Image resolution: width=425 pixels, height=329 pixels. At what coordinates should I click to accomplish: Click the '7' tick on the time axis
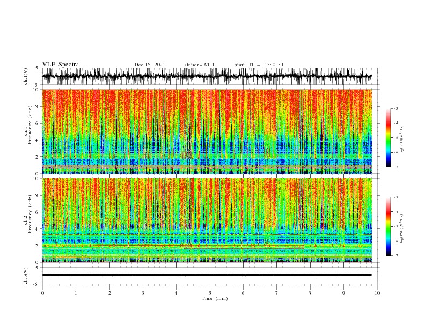(277, 293)
